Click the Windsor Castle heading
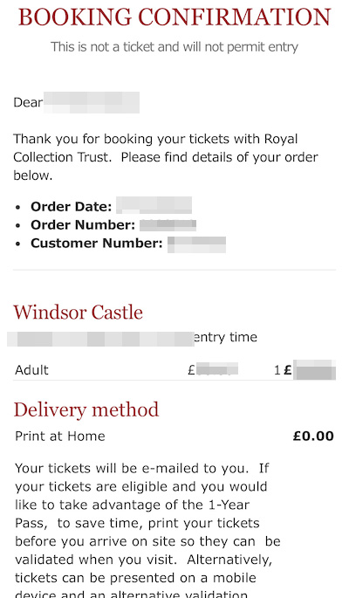The width and height of the screenshot is (349, 598). [x=79, y=313]
